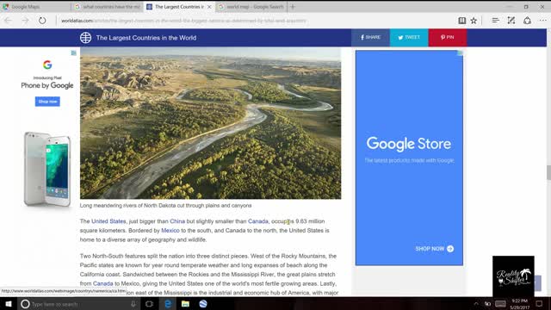This screenshot has width=551, height=310.
Task: Open the Share icon in Edge toolbar
Action: click(527, 21)
